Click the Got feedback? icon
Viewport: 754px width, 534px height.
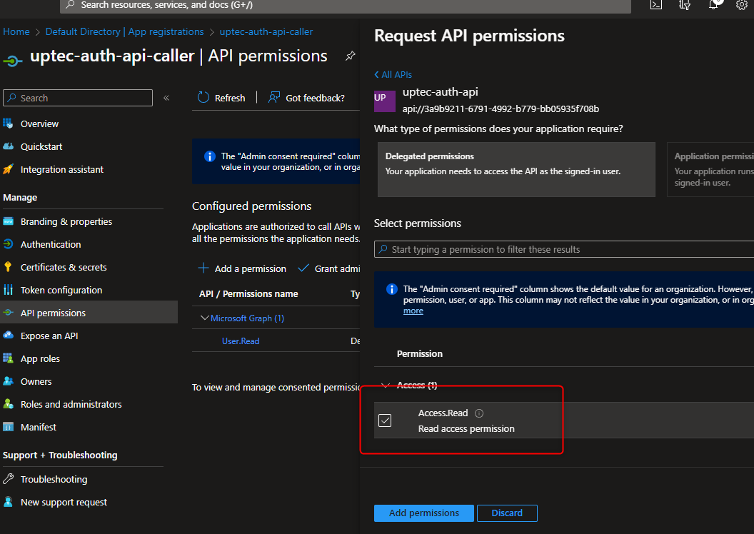[x=274, y=98]
